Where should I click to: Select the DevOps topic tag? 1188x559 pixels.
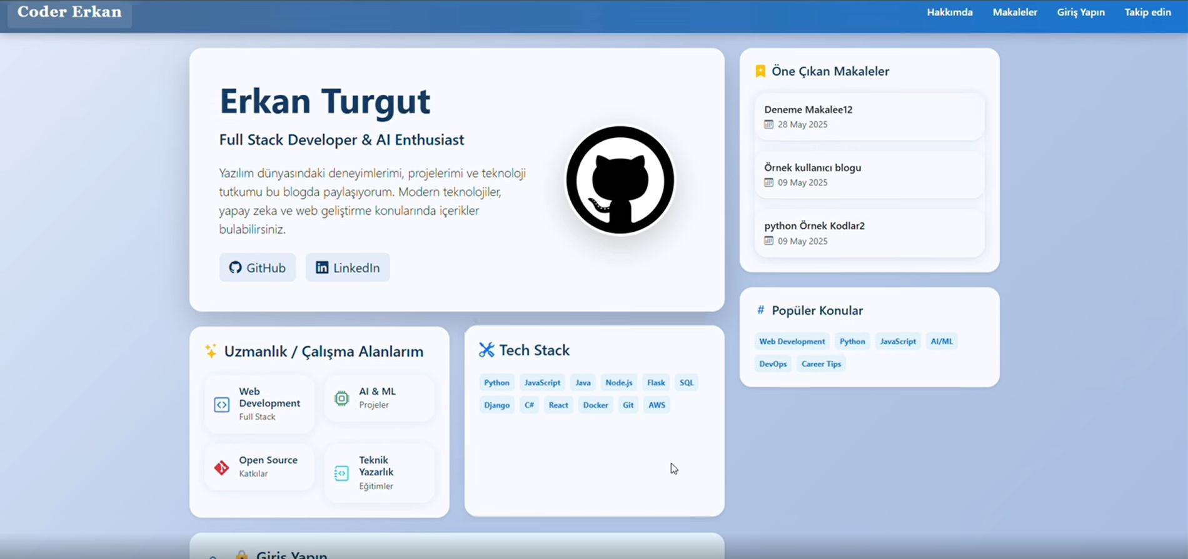pos(773,364)
